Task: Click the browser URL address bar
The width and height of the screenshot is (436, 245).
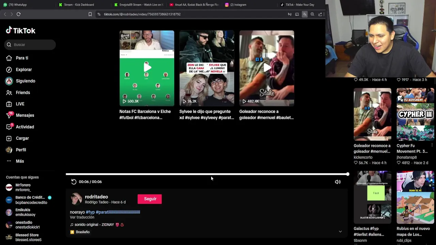Action: (191, 14)
